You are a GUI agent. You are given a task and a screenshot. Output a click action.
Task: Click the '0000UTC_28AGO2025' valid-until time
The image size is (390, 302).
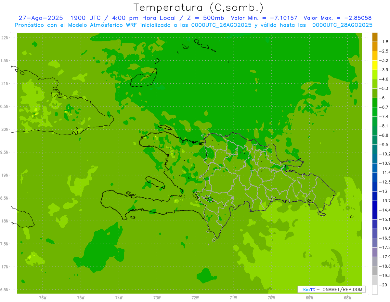(342, 25)
